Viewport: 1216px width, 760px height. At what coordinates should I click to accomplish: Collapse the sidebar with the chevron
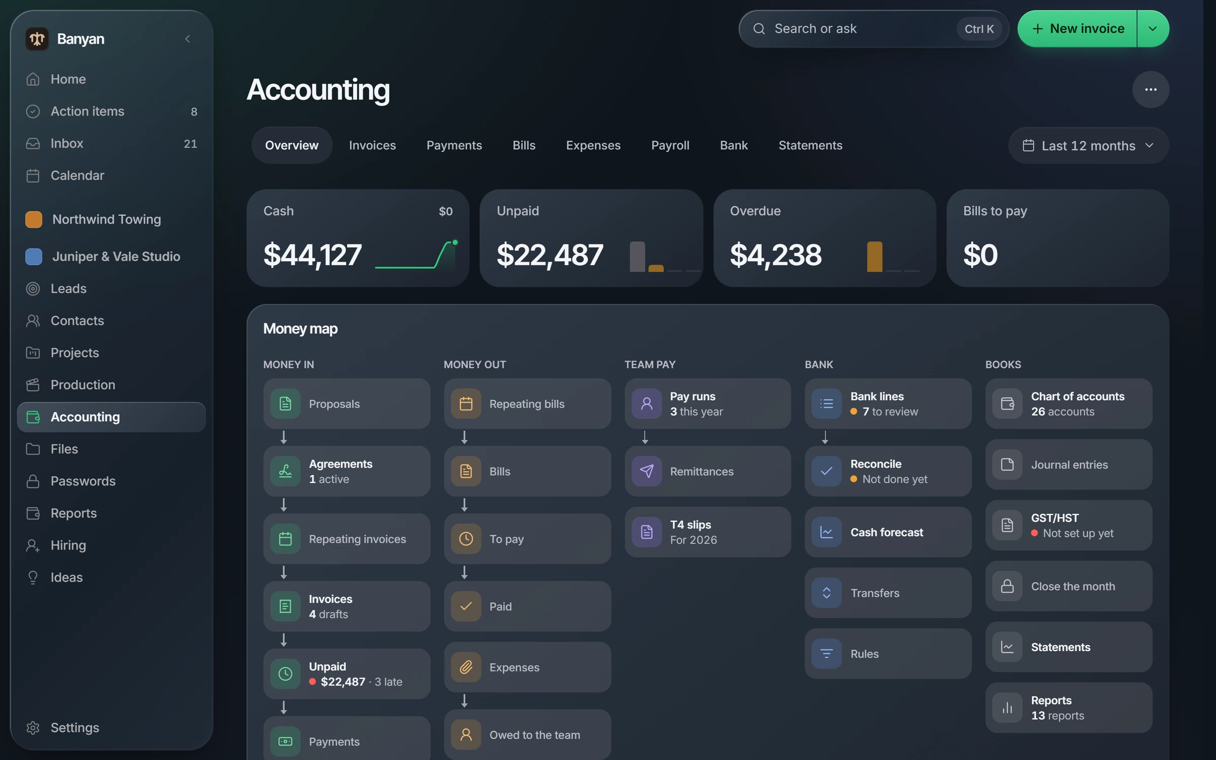click(x=187, y=39)
